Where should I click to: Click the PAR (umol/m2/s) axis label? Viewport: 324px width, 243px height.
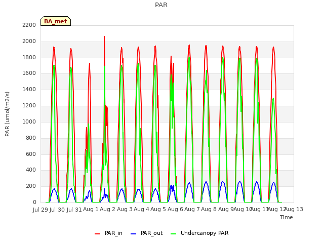point(7,114)
